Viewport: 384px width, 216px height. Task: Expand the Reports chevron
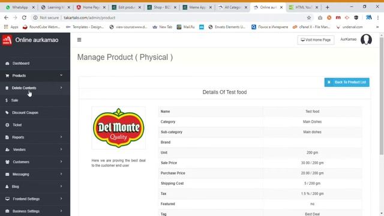(61, 137)
